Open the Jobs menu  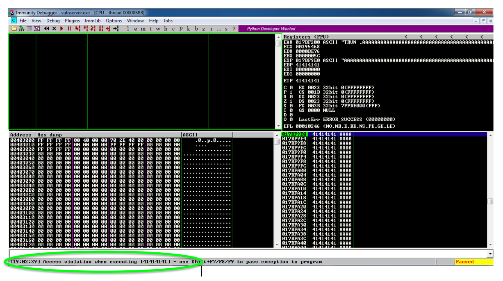point(168,20)
